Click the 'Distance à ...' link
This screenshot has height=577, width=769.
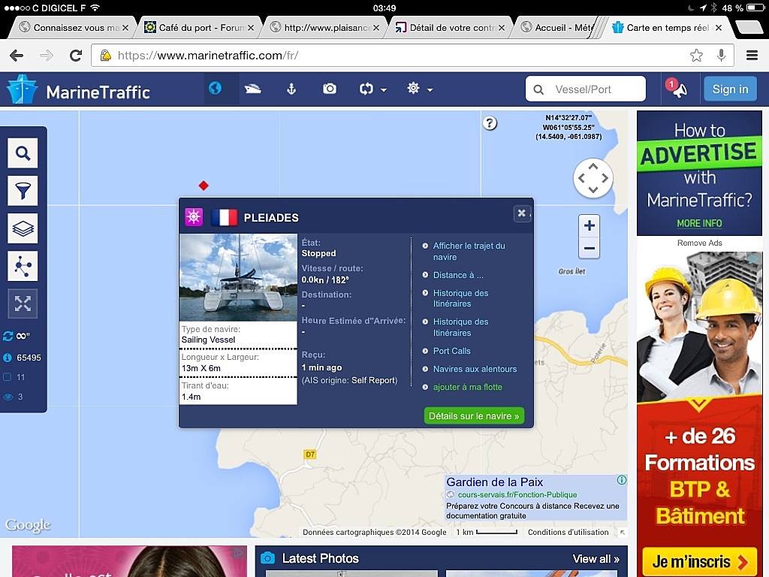(458, 275)
